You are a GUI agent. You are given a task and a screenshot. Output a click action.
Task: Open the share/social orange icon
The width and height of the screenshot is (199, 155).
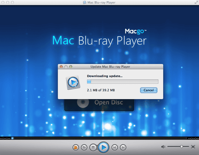76,147
